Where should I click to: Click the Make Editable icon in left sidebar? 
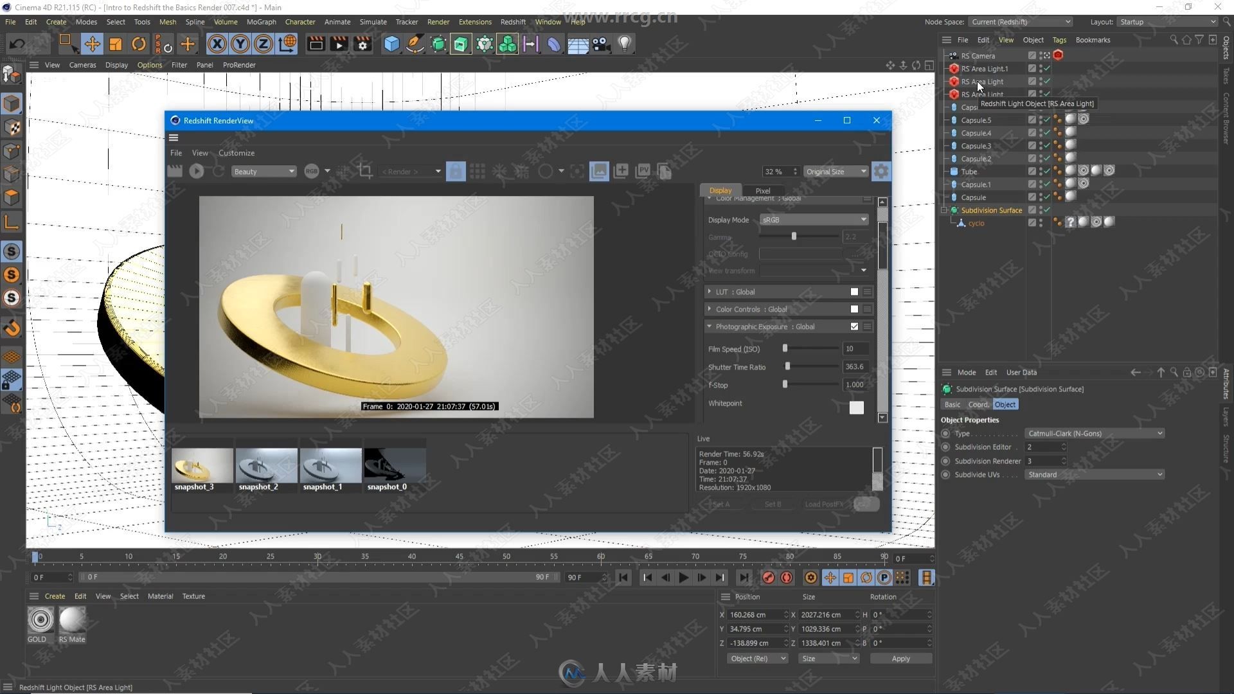12,75
